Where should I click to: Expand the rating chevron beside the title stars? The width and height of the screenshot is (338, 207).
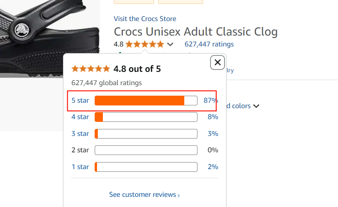tap(170, 44)
